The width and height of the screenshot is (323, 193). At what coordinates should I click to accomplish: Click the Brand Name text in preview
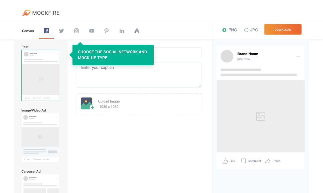pos(248,54)
